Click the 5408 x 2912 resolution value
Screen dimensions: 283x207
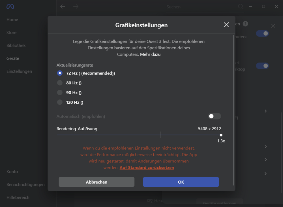(x=209, y=129)
